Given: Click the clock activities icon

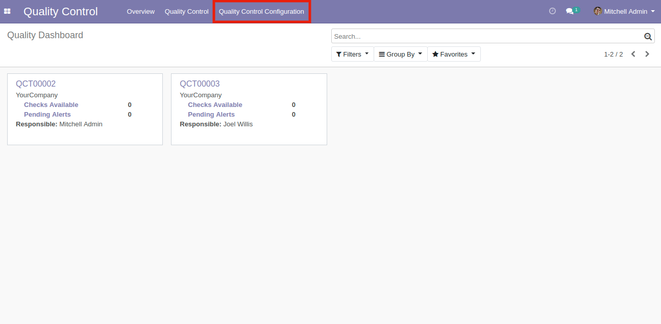Looking at the screenshot, I should (x=552, y=11).
